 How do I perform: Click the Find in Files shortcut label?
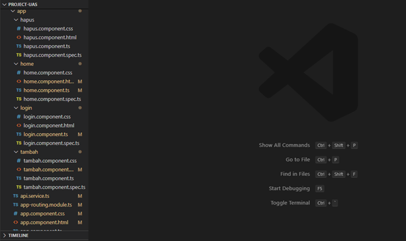tap(295, 174)
